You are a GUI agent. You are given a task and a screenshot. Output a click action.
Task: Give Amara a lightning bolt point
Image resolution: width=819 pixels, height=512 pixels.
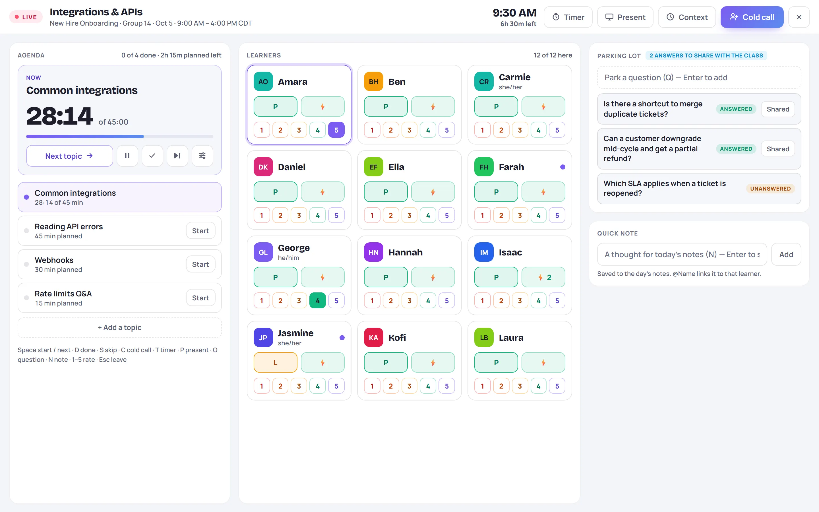(x=322, y=107)
